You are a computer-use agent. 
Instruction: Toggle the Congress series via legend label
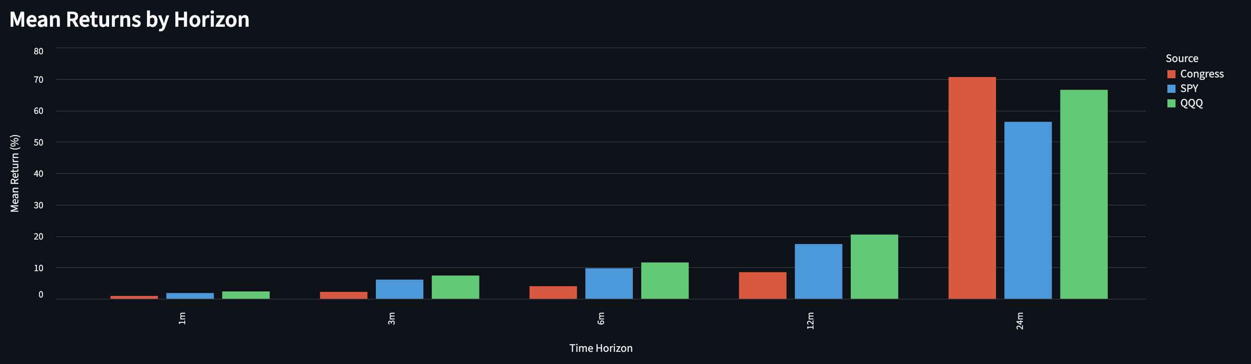click(1201, 74)
